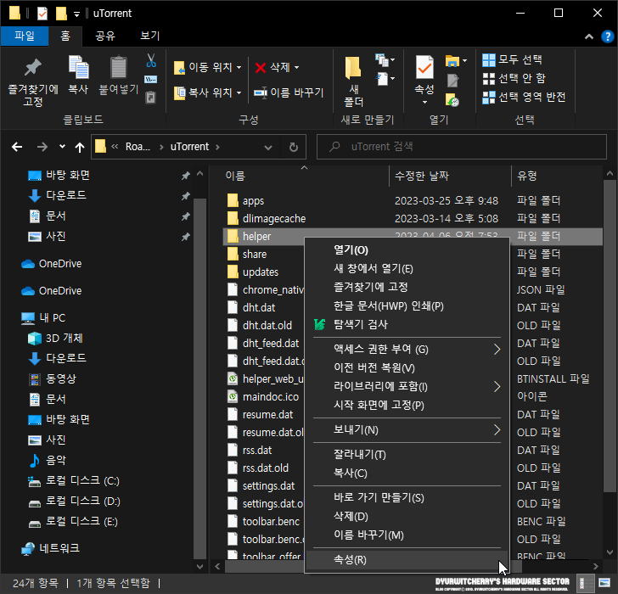The width and height of the screenshot is (618, 594).
Task: Click the Up one level arrow
Action: [80, 148]
